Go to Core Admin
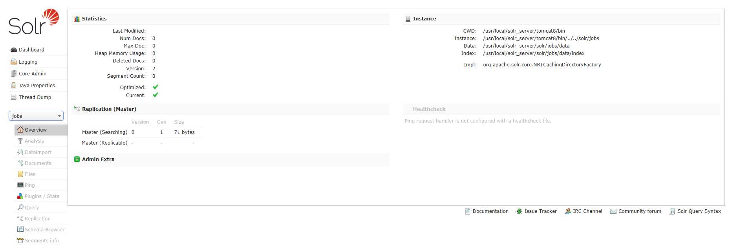This screenshot has width=730, height=251. coord(33,73)
